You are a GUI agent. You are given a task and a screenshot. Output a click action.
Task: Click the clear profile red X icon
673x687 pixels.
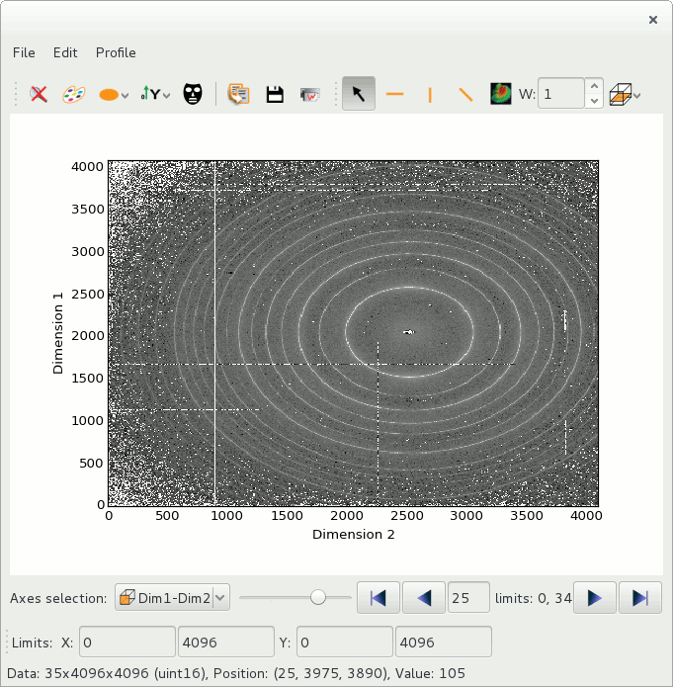[39, 94]
